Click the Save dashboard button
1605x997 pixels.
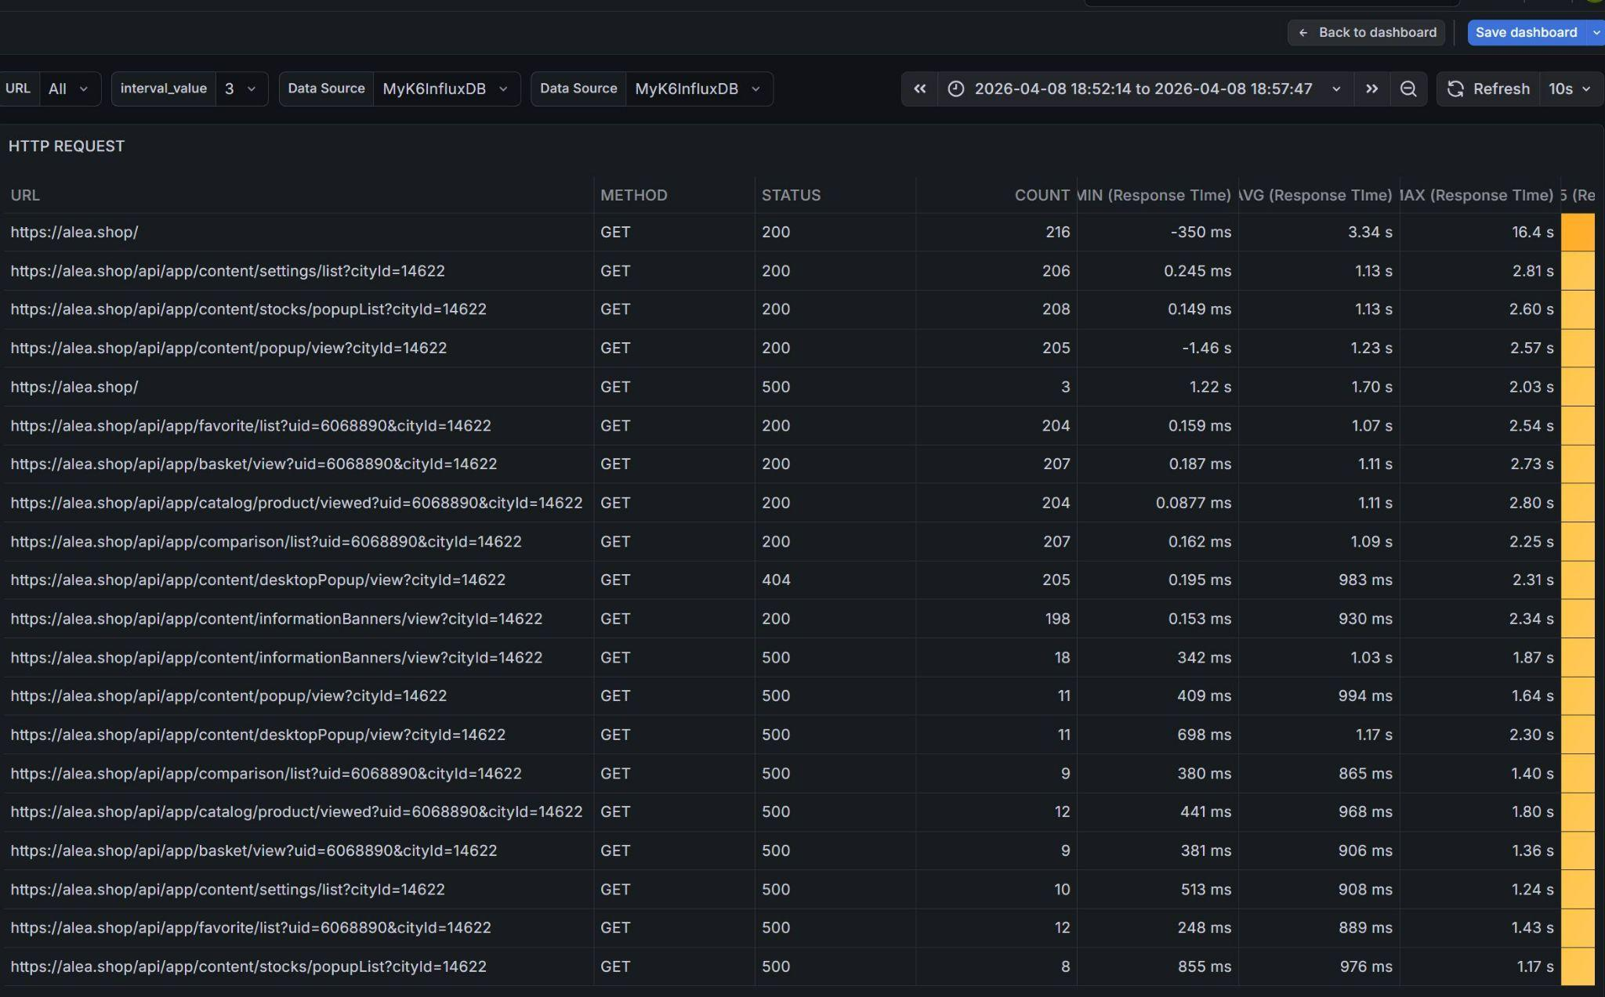point(1526,32)
